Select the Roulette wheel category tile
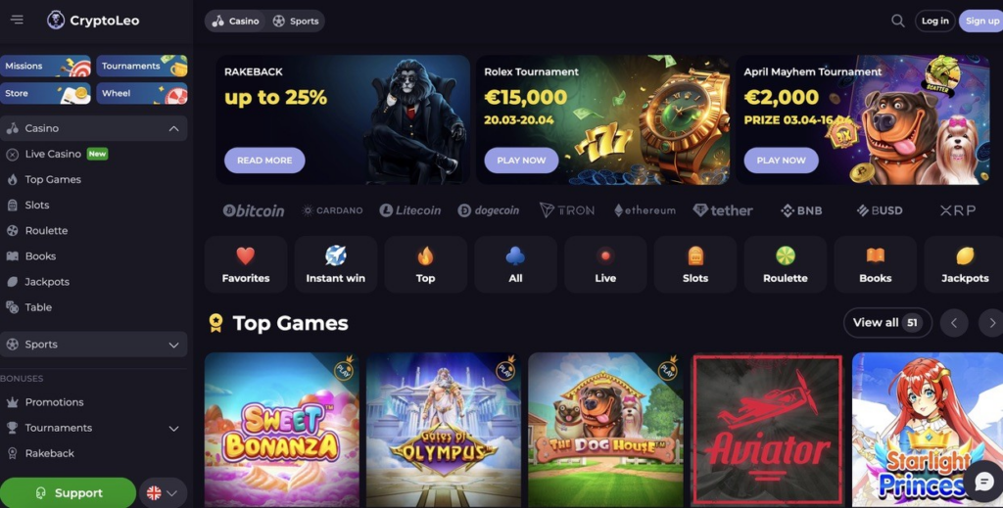Screen dimensions: 1003x508 [x=785, y=264]
